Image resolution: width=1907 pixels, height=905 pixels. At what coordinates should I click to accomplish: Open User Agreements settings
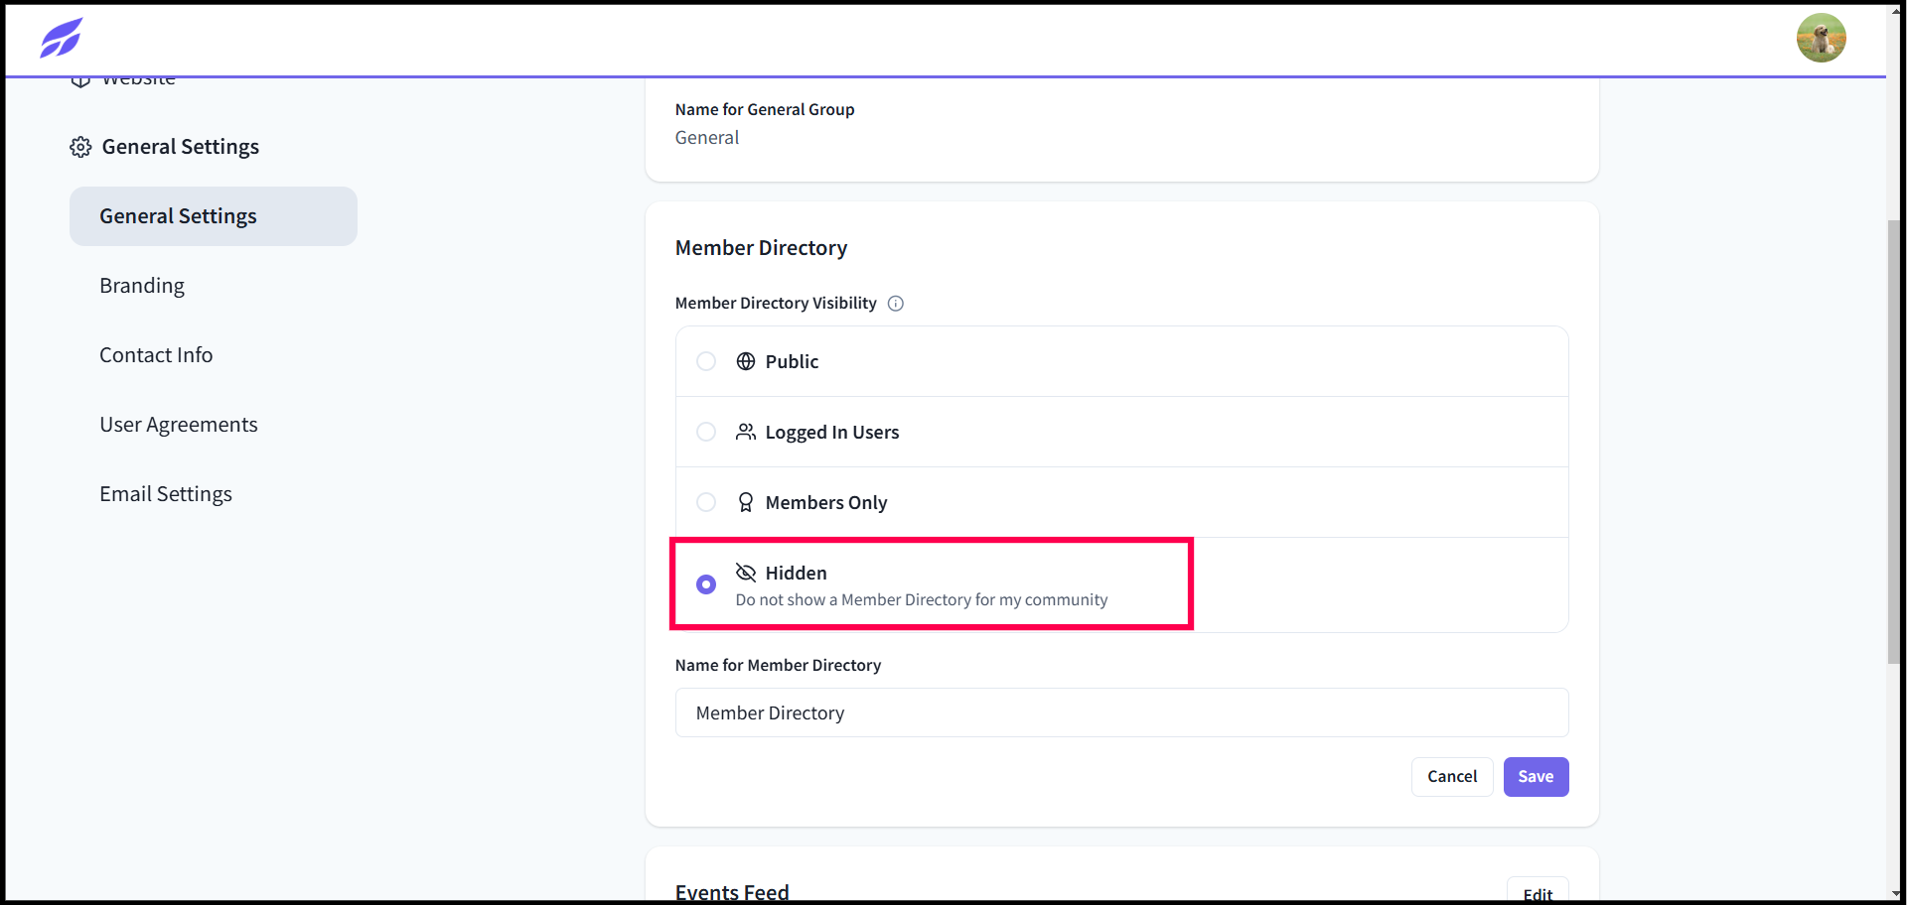[179, 425]
